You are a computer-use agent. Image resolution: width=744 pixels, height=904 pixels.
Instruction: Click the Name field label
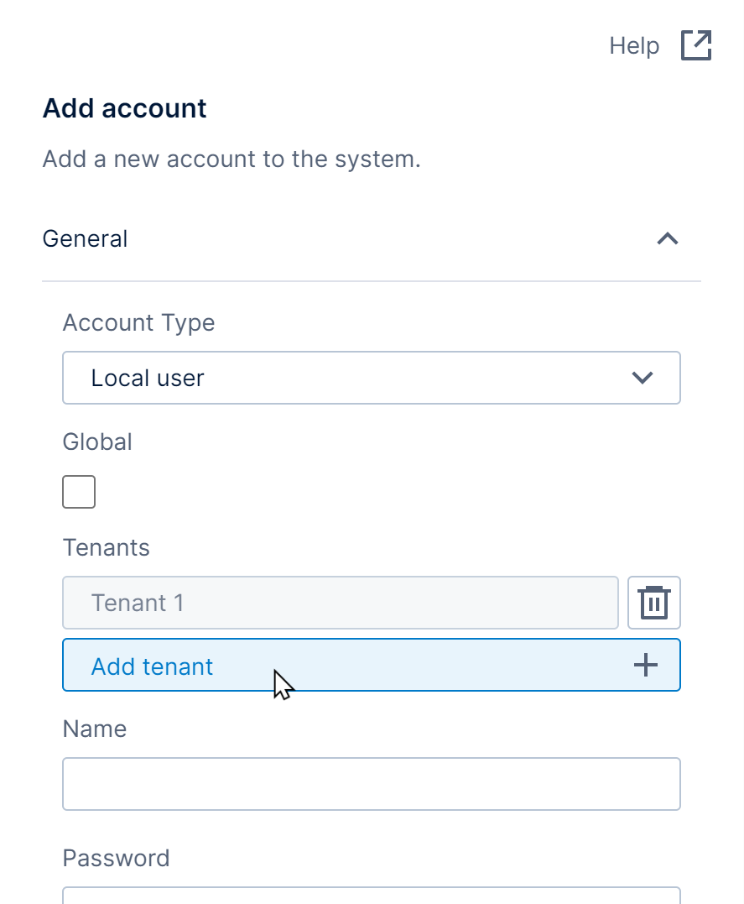click(95, 729)
